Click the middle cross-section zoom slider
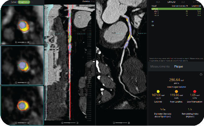 [22, 82]
